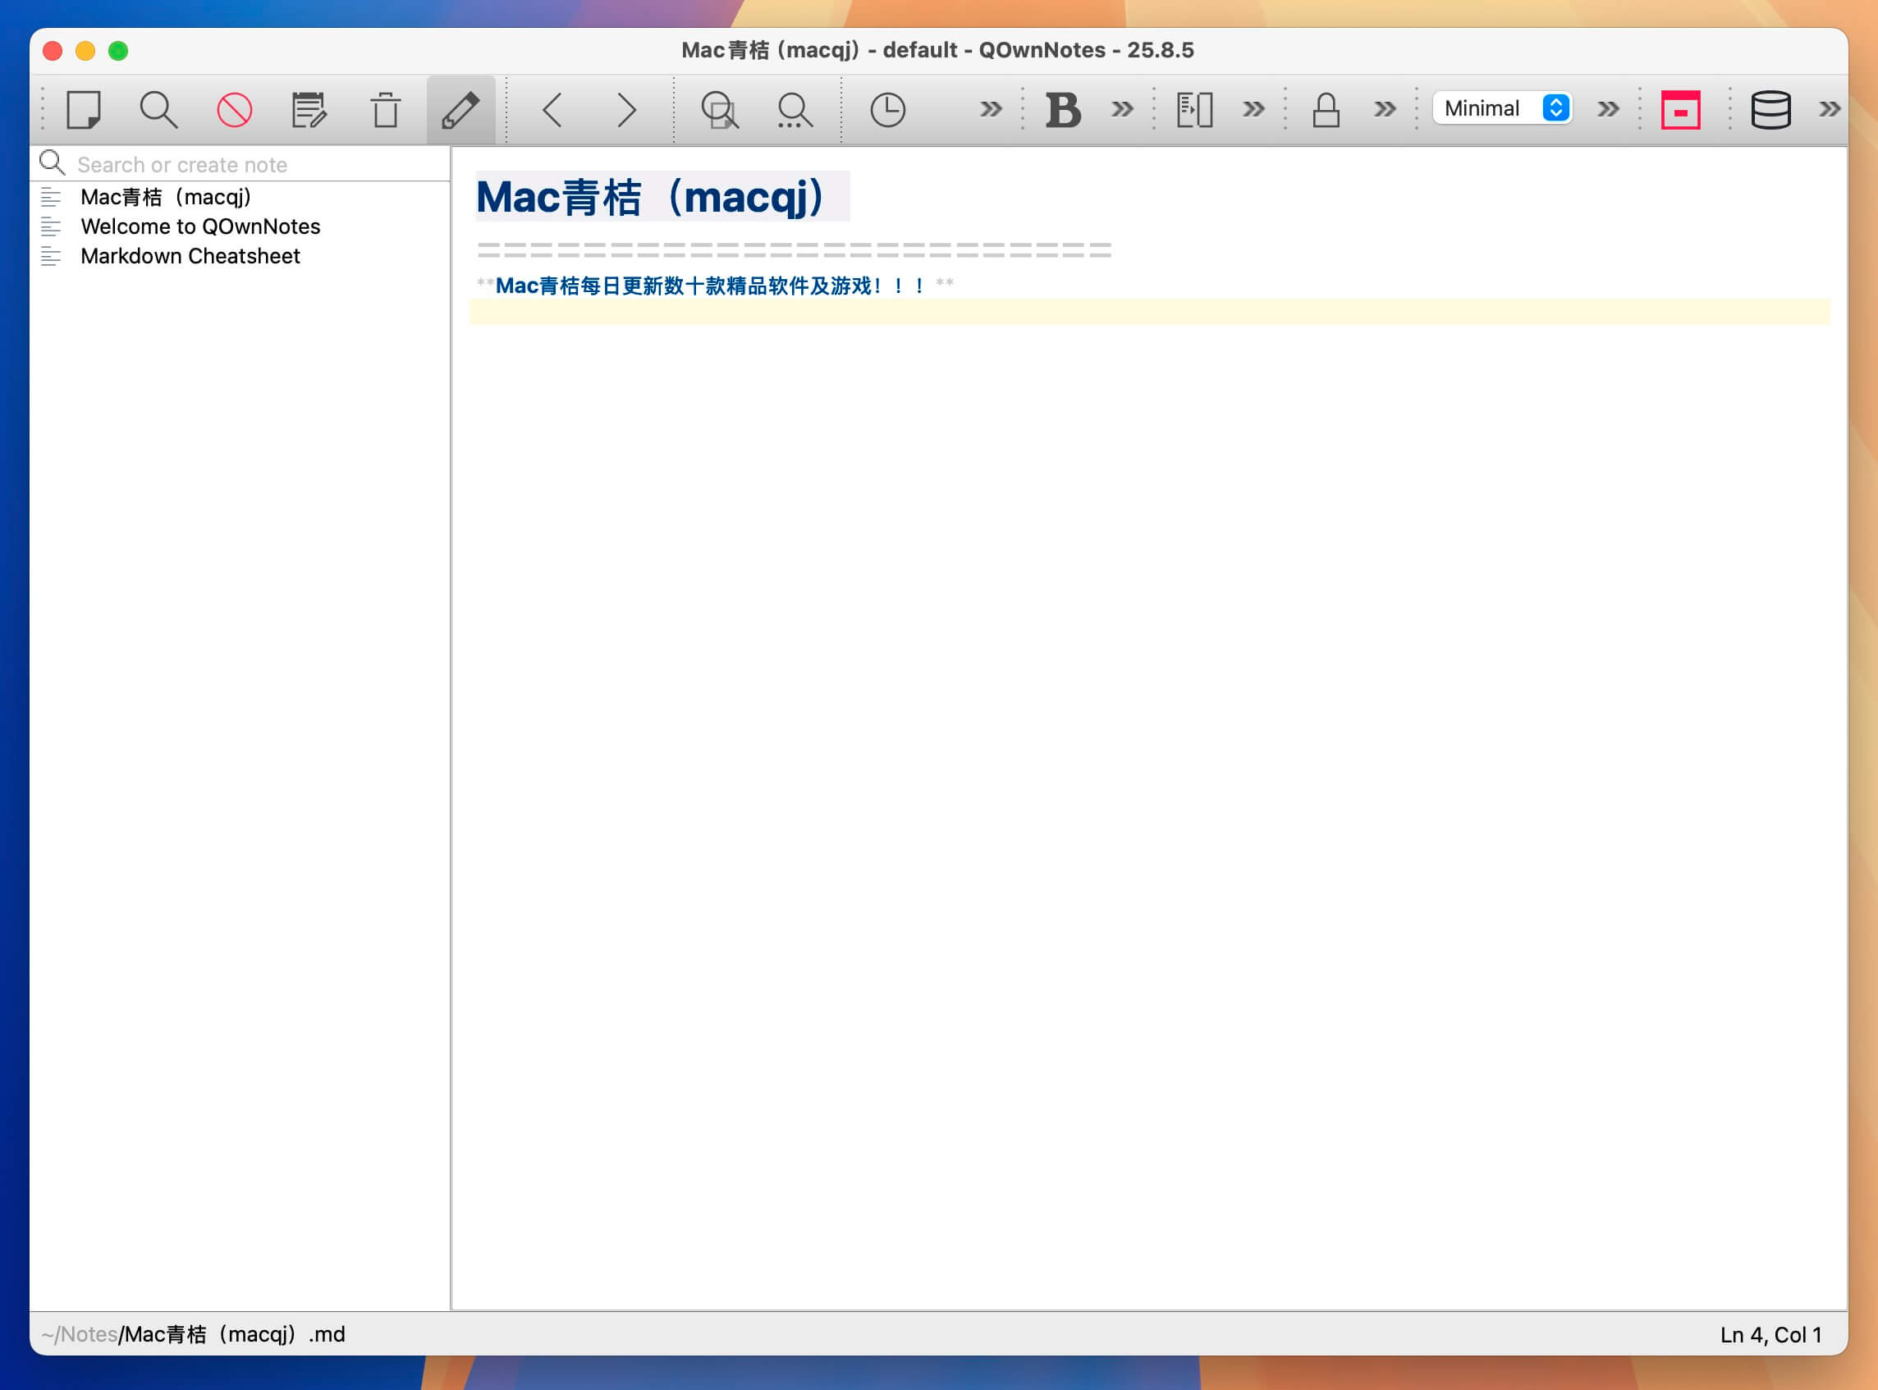1878x1390 pixels.
Task: Open the note editing list-with-pencil icon
Action: [x=309, y=109]
